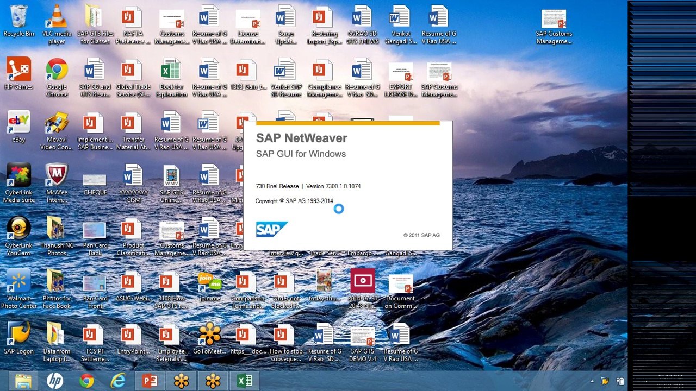Screen dimensions: 696x391
Task: Select the Surya Updat... Word document
Action: click(x=286, y=24)
